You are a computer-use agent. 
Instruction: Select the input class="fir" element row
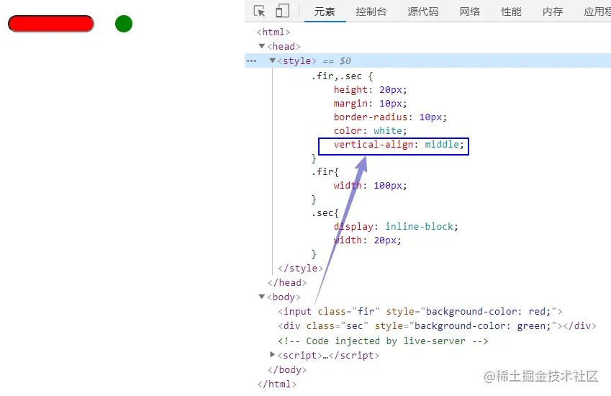420,312
